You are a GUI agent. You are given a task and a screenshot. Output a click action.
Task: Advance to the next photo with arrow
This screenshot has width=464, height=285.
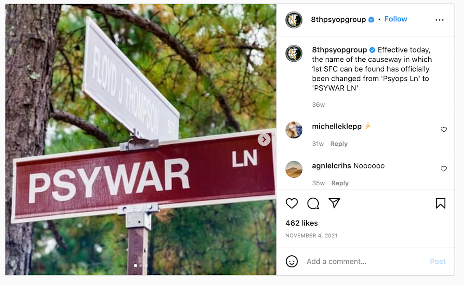264,139
